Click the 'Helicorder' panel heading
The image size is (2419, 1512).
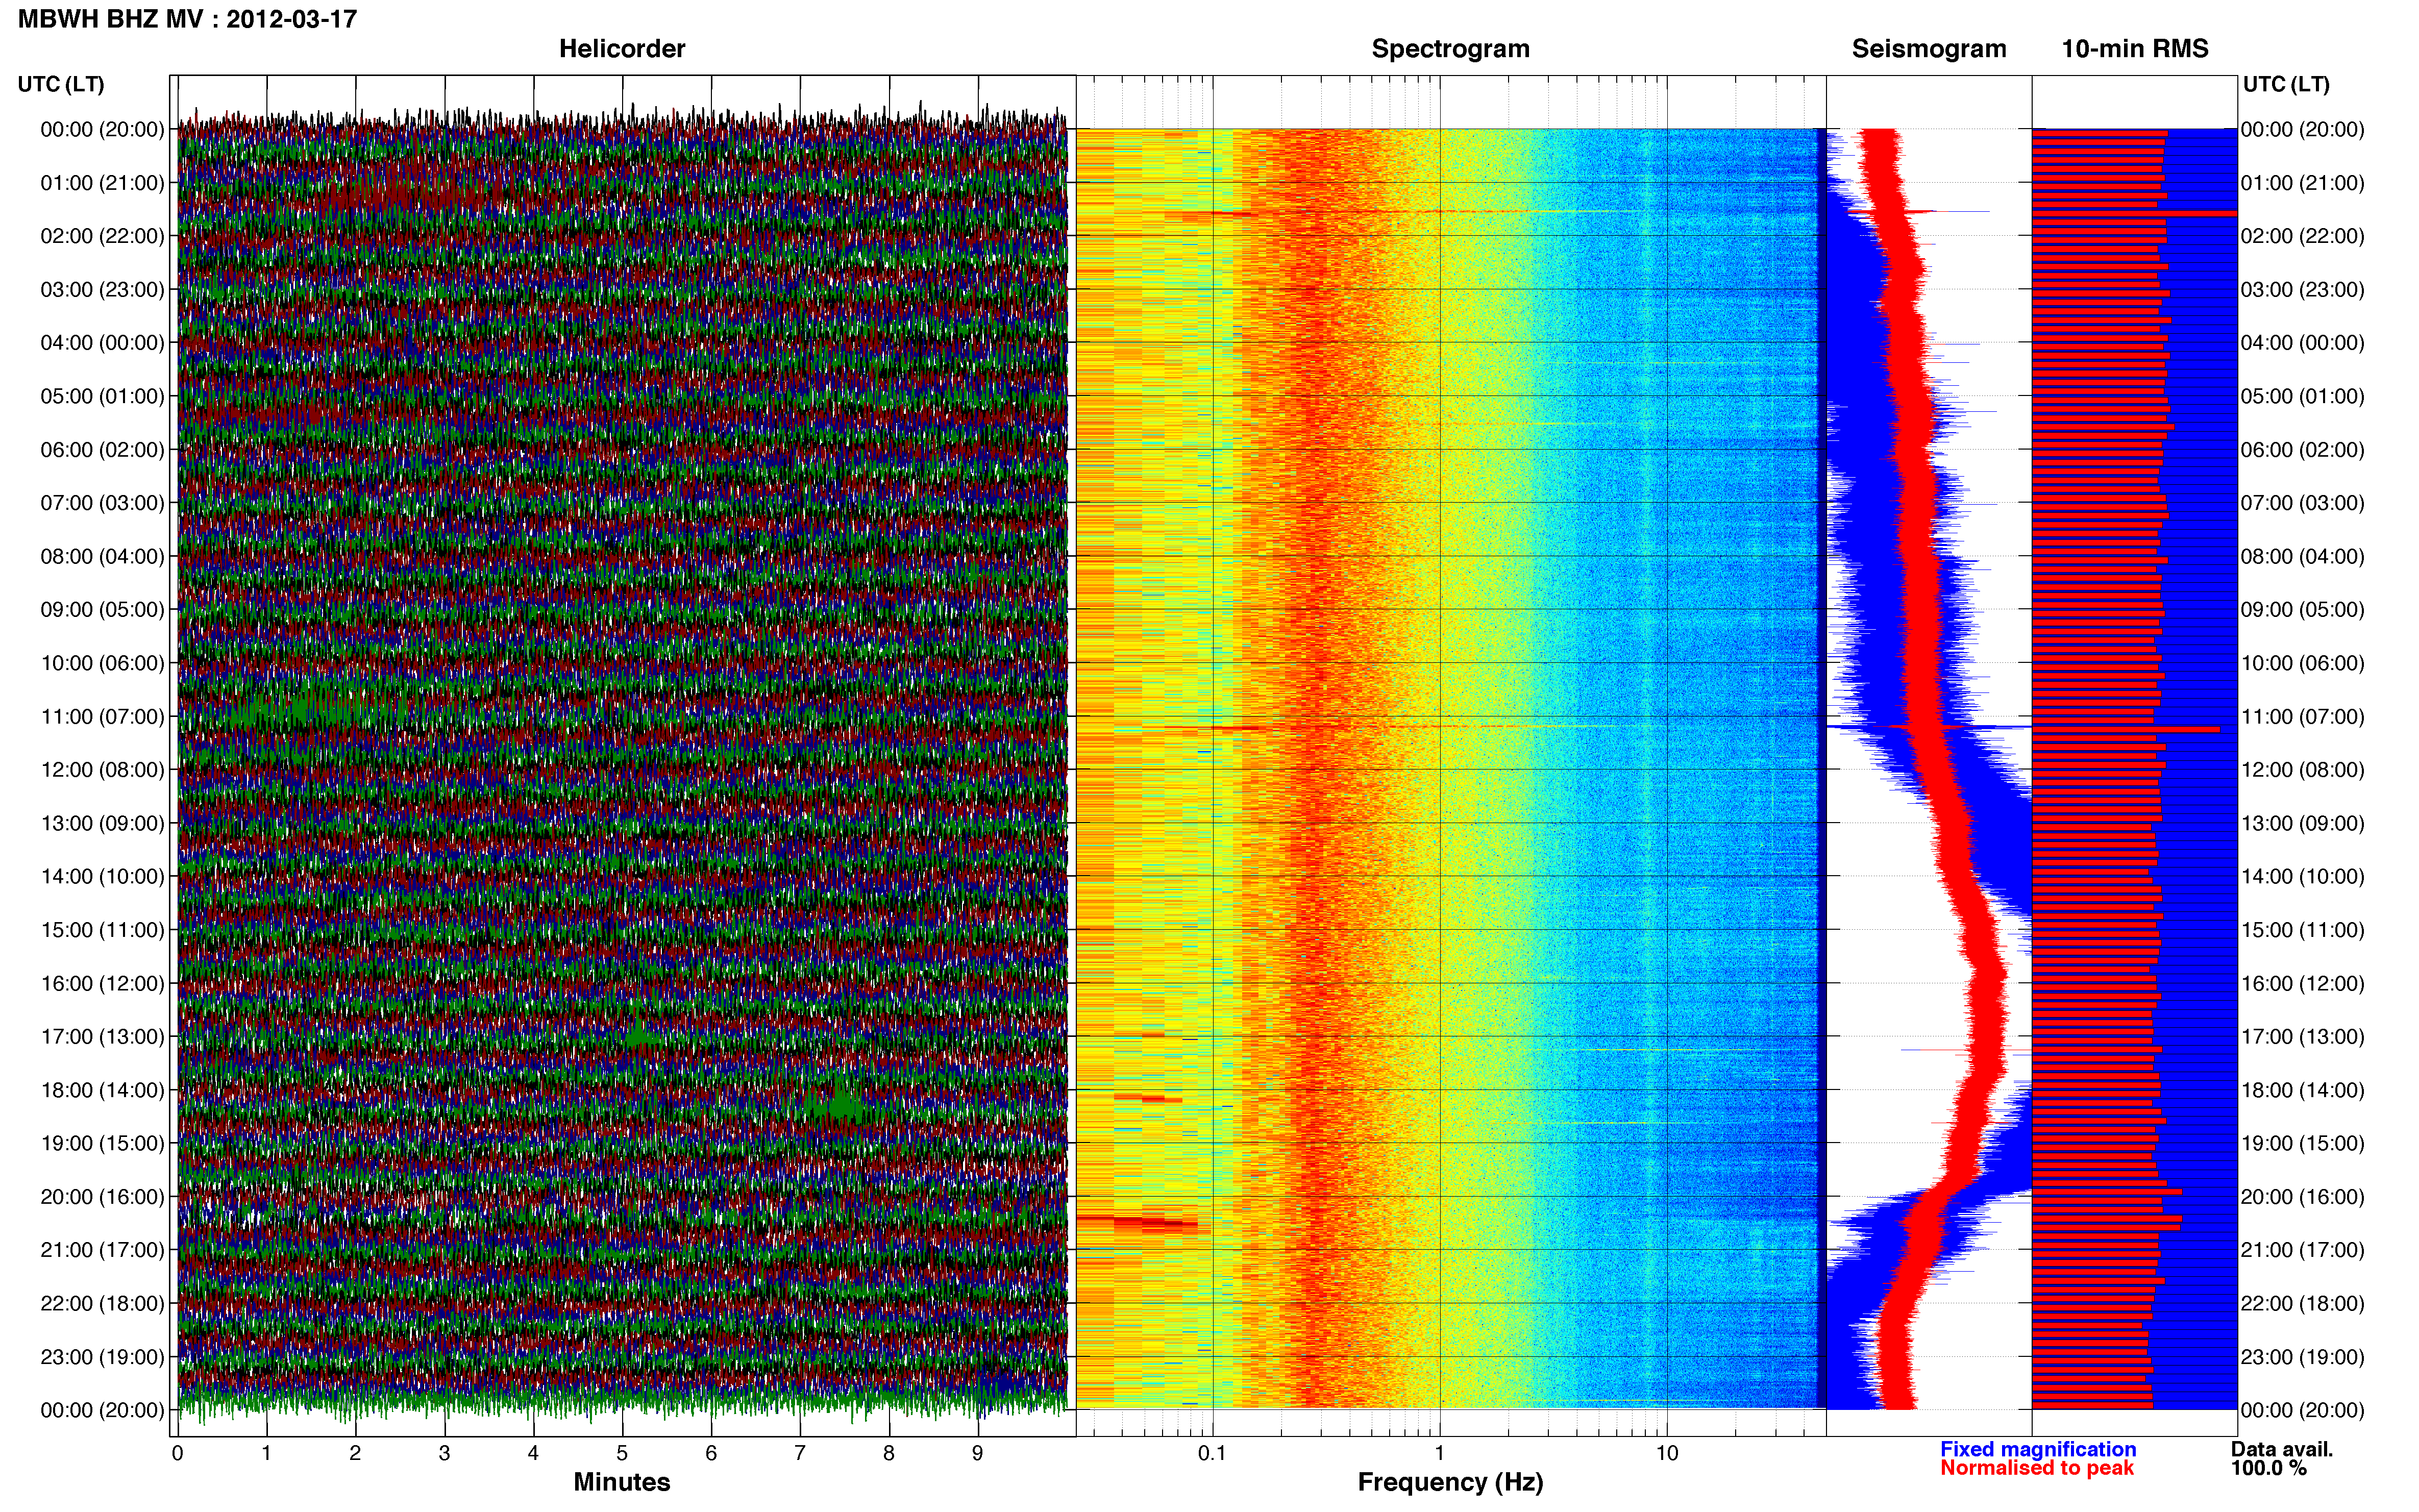click(622, 49)
